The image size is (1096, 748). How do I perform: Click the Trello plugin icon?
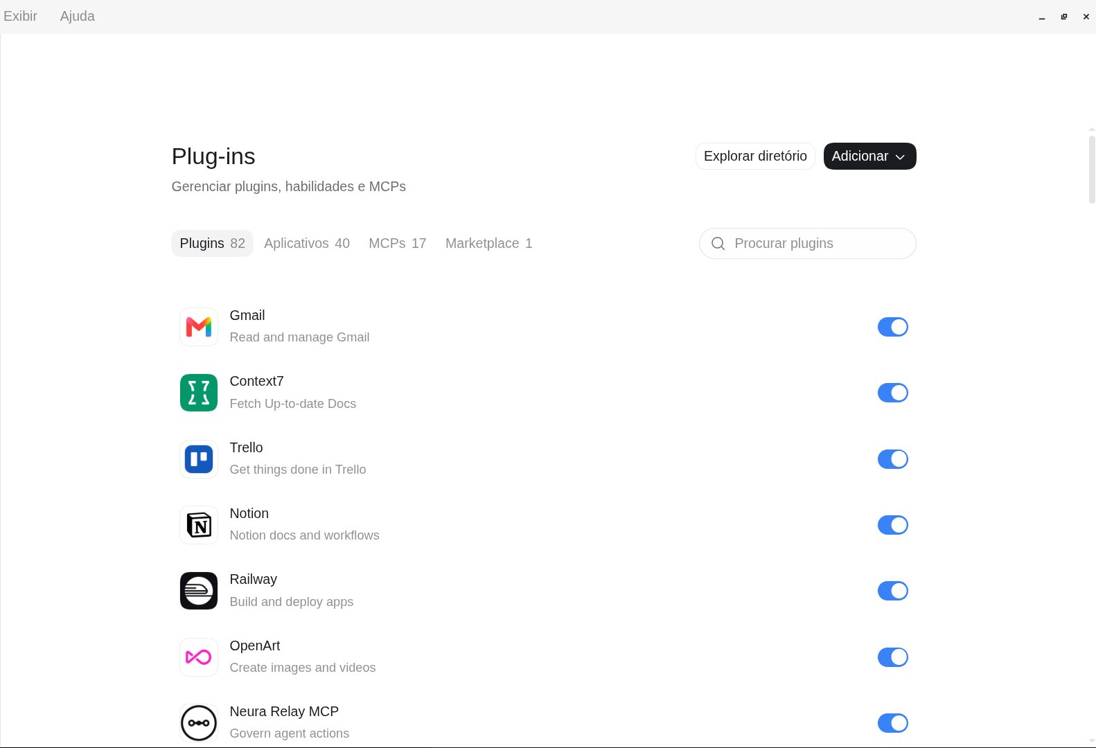pyautogui.click(x=199, y=458)
